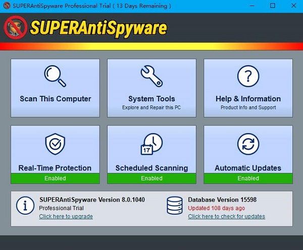Click the red 'Updated 108 days ago' text
This screenshot has height=250, width=303.
[217, 208]
